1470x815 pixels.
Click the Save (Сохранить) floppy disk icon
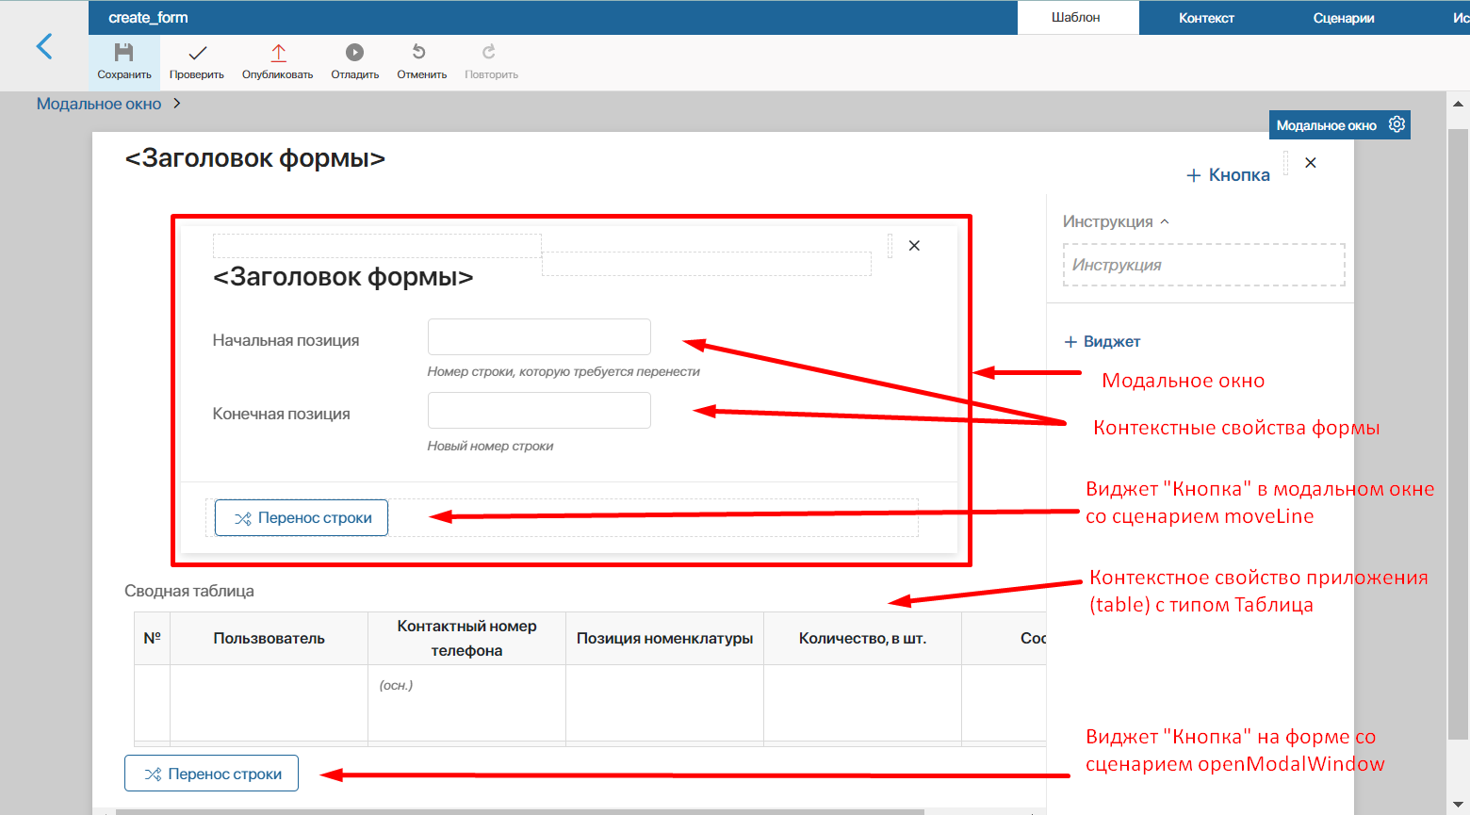click(123, 53)
